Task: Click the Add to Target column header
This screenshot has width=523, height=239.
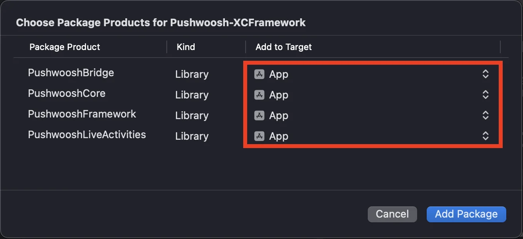Action: [283, 47]
